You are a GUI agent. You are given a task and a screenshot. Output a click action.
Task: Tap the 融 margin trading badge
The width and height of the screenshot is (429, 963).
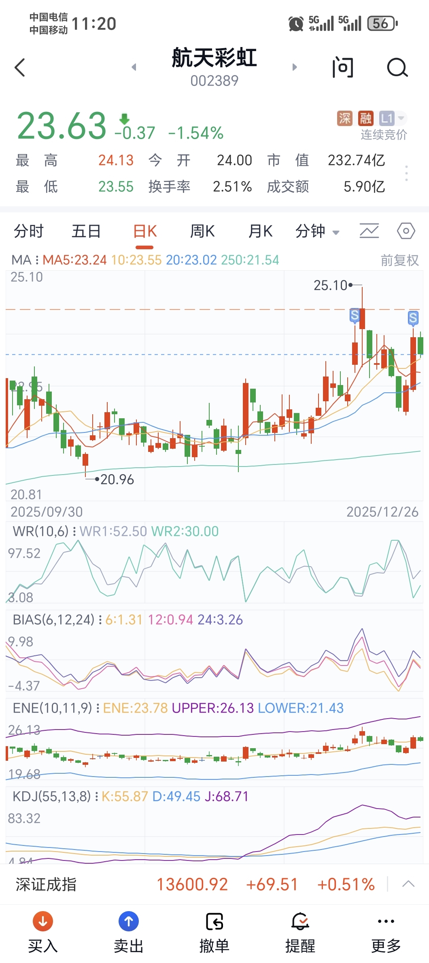366,118
